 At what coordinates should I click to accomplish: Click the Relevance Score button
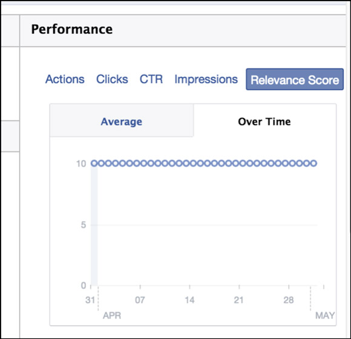tap(295, 79)
